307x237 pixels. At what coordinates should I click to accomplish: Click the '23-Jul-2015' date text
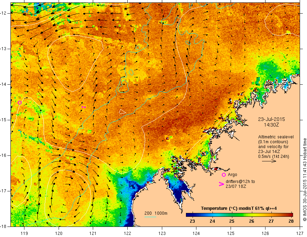[x=271, y=119]
